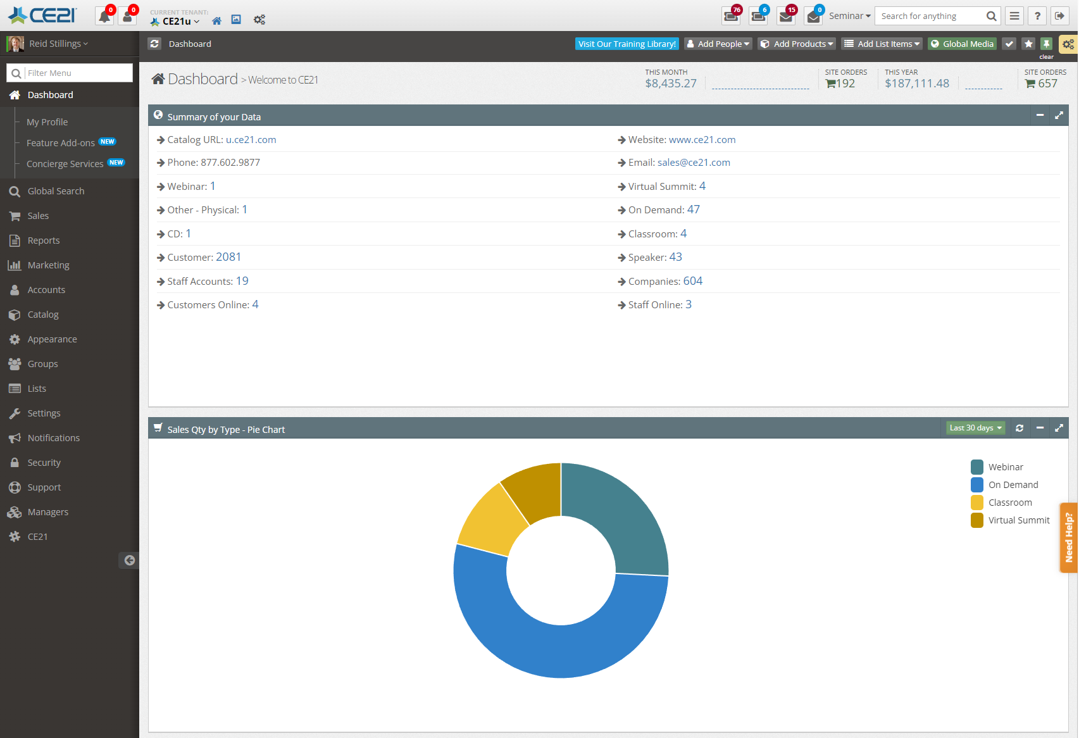Open the u.ce21.com catalog link
1079x738 pixels.
pyautogui.click(x=251, y=140)
